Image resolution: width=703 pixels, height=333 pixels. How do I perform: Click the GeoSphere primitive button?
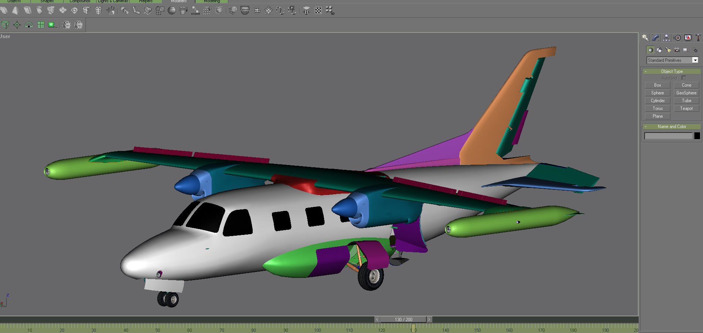point(686,93)
